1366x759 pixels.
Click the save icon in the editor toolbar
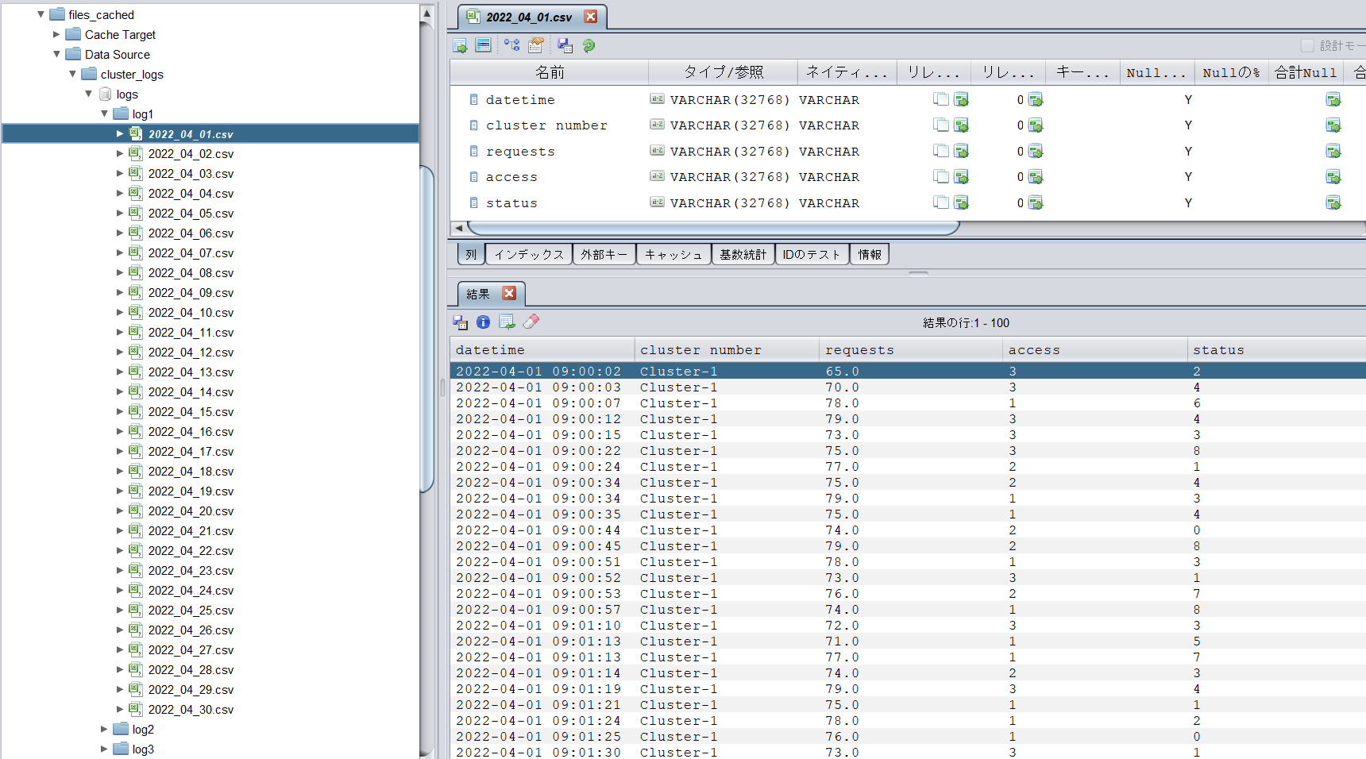pos(565,45)
